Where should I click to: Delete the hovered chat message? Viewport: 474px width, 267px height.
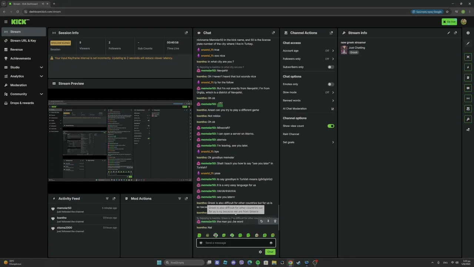point(275,221)
